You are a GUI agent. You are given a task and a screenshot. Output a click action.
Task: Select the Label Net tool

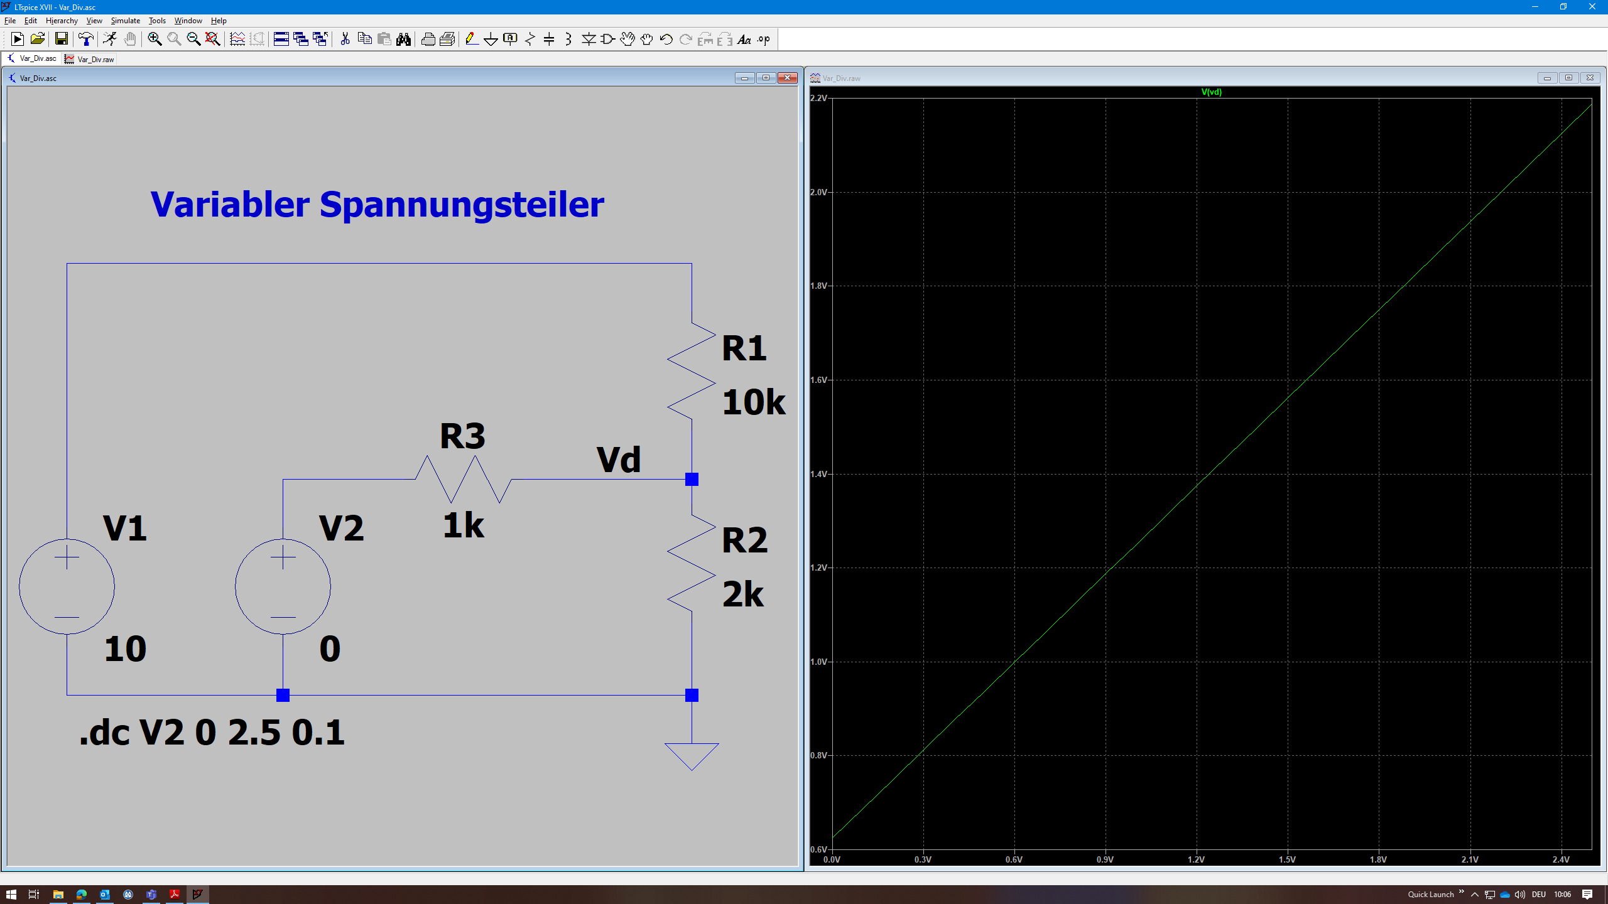pyautogui.click(x=510, y=40)
